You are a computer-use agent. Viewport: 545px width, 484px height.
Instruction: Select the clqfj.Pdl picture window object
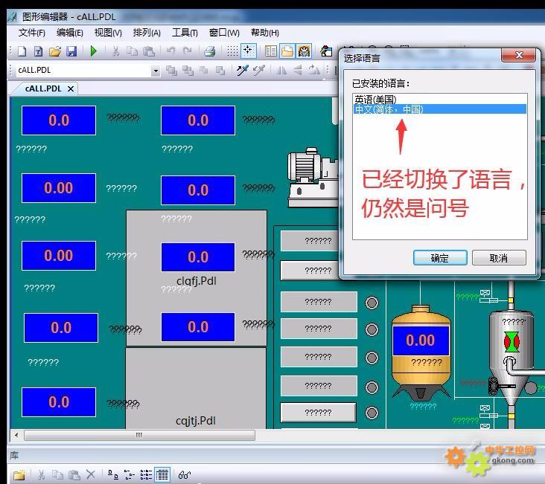coord(197,278)
